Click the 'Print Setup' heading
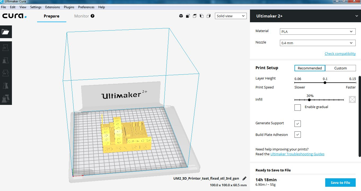361x191 pixels. [x=267, y=68]
